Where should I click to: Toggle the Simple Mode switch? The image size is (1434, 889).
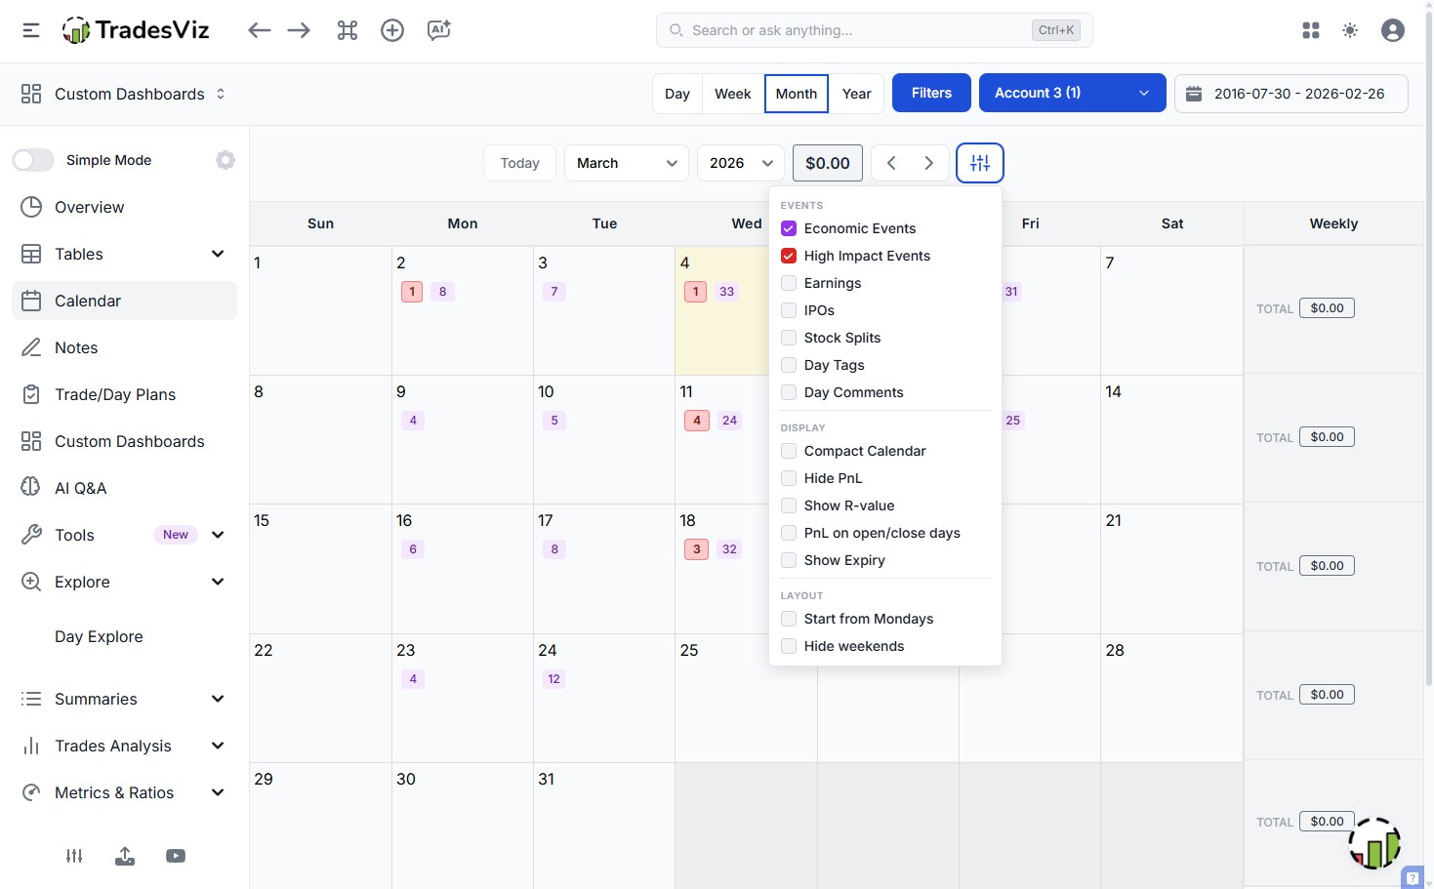point(33,160)
